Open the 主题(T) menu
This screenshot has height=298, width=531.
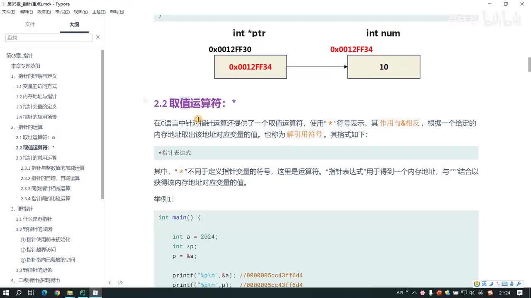(x=99, y=12)
